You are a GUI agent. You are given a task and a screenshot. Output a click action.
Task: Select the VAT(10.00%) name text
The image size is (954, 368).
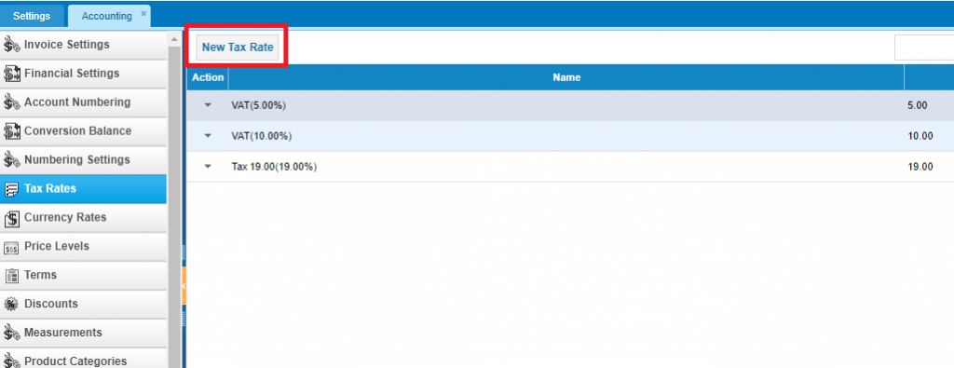(262, 136)
